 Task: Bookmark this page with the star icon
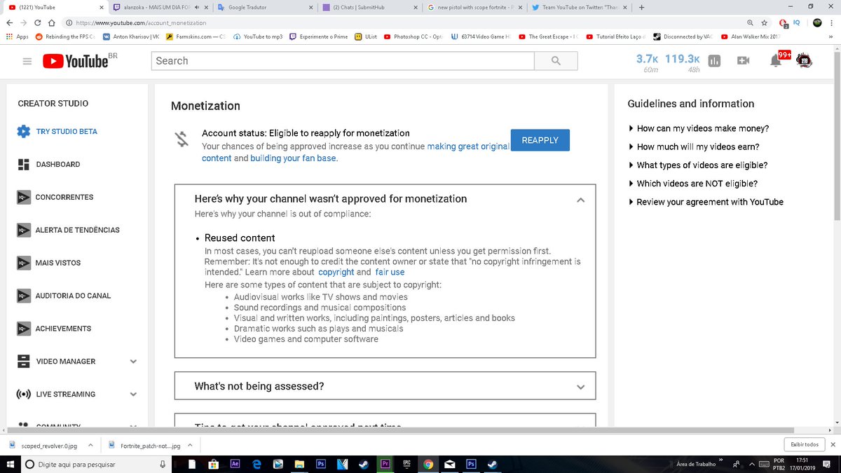(x=765, y=22)
